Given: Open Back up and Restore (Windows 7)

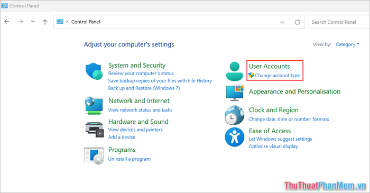Looking at the screenshot, I should 144,88.
